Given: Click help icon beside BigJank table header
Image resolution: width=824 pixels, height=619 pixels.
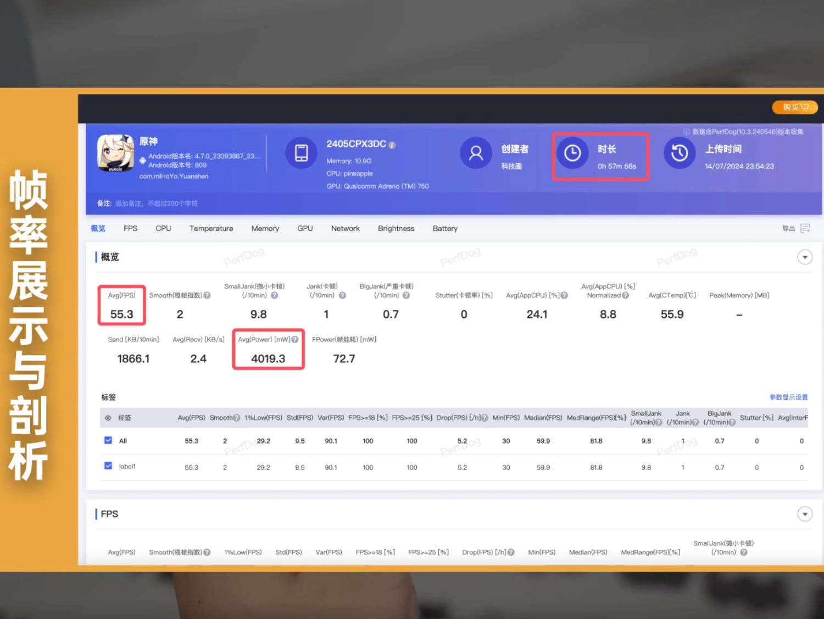Looking at the screenshot, I should [x=732, y=422].
